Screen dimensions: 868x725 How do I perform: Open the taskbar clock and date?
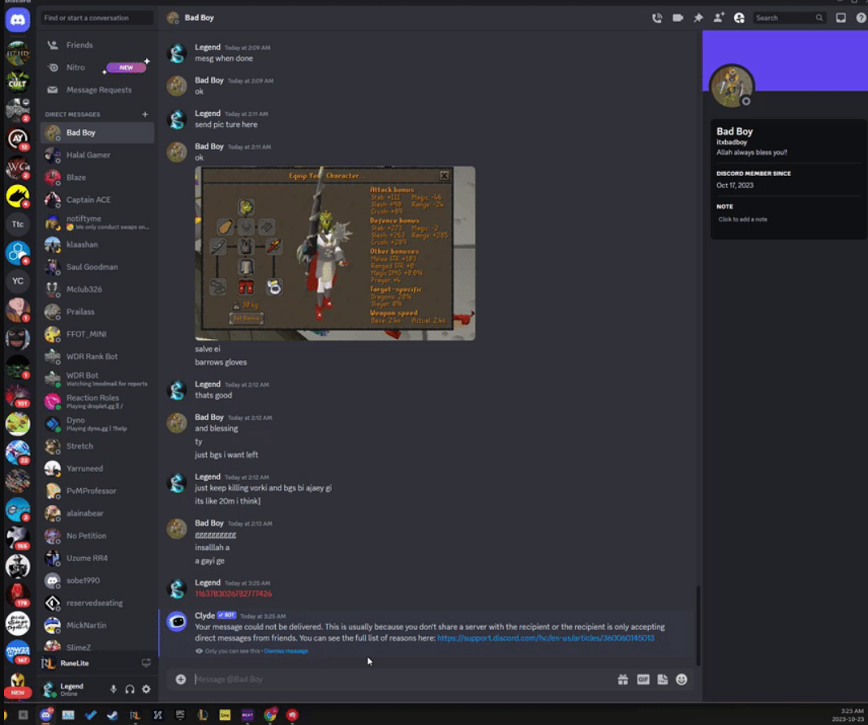[x=849, y=715]
